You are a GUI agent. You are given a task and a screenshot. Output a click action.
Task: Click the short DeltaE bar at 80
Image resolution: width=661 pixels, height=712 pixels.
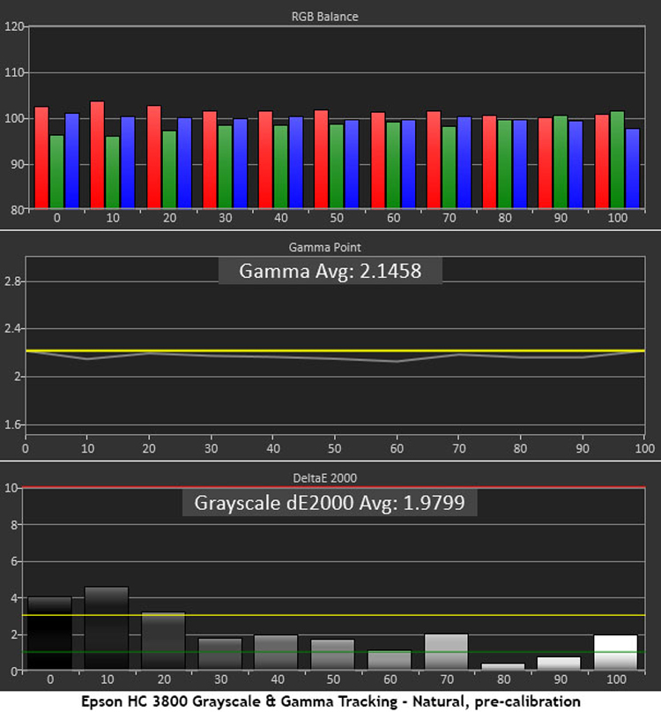click(503, 666)
